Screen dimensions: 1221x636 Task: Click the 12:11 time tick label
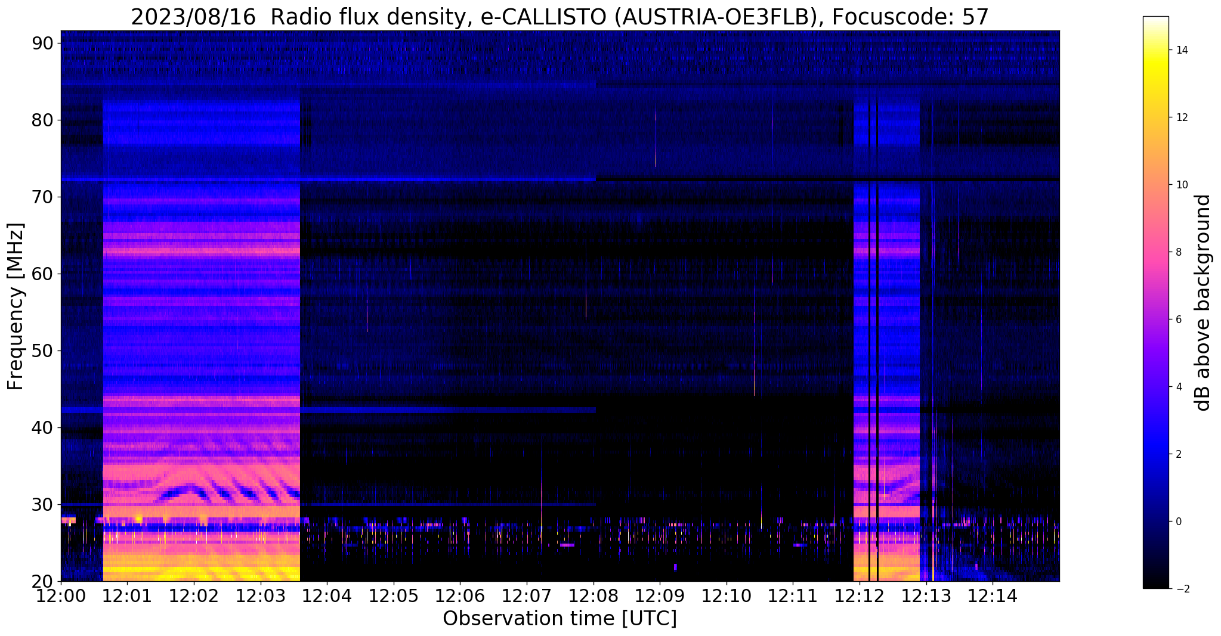(x=793, y=595)
